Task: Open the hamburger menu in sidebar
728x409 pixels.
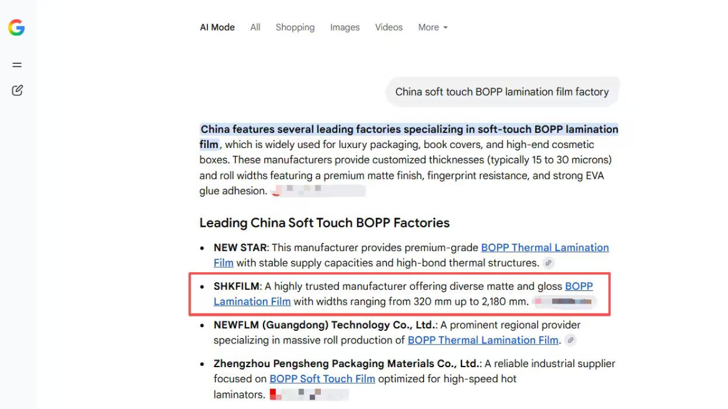Action: (x=17, y=65)
